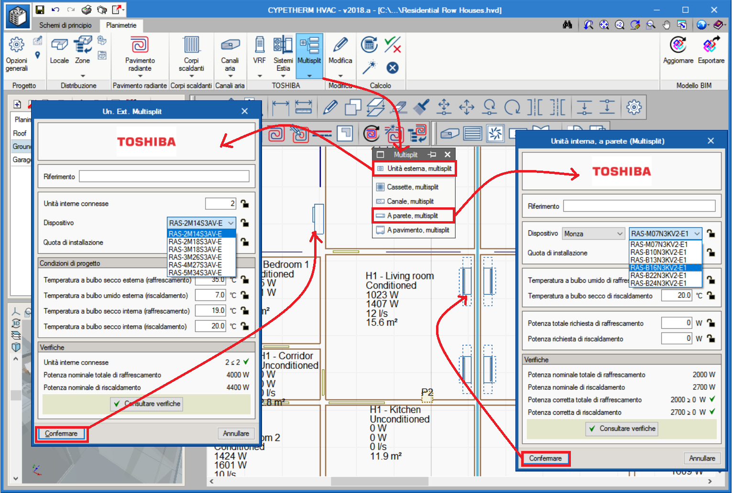Screen dimensions: 732x493
Task: Click the binoculars search icon
Action: (x=568, y=25)
